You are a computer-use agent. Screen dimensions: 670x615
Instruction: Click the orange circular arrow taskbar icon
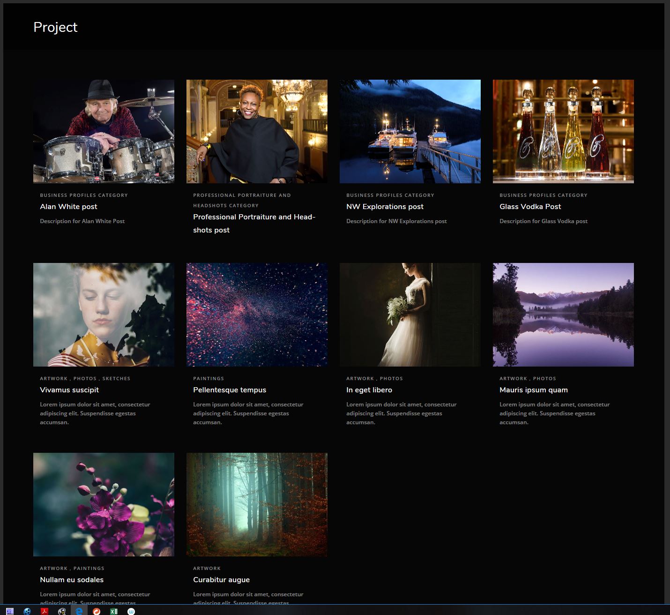[97, 611]
